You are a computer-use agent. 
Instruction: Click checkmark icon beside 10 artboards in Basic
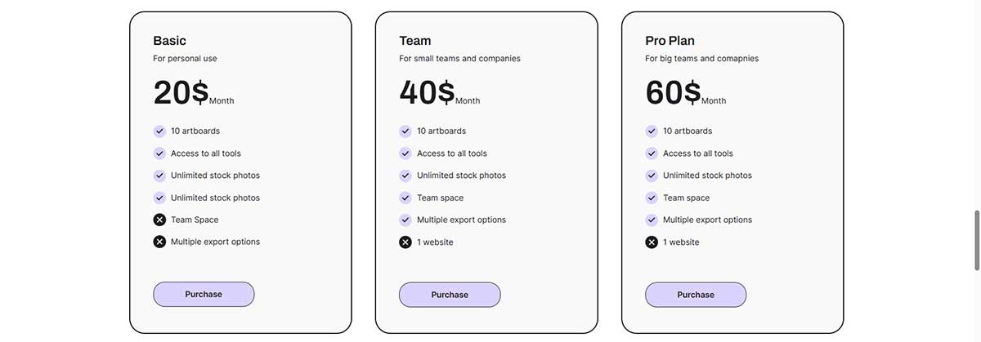tap(159, 131)
